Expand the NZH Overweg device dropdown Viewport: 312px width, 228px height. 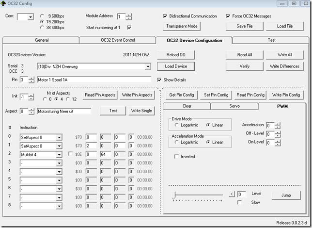(148, 66)
